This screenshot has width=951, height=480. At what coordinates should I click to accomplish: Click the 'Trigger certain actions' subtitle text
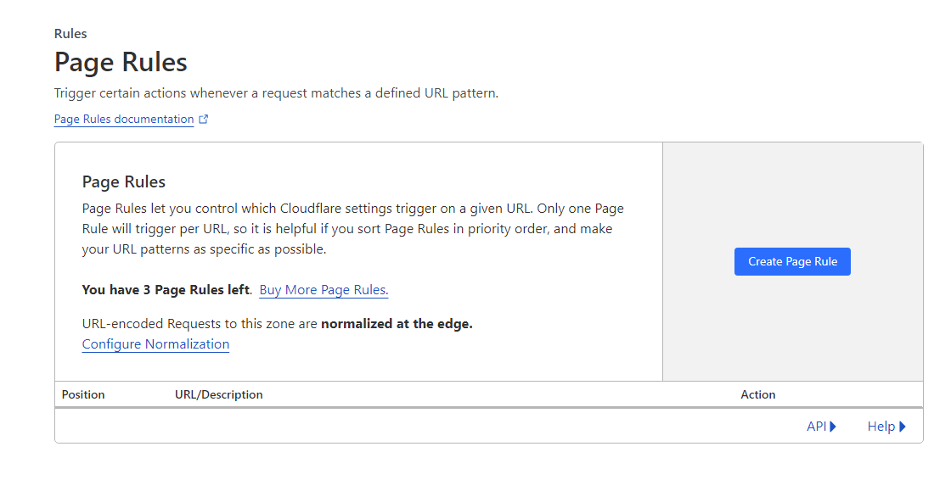pos(276,93)
